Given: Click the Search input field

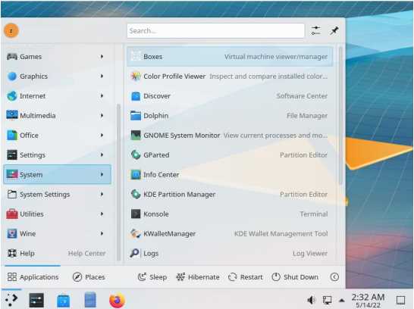Looking at the screenshot, I should coord(215,30).
